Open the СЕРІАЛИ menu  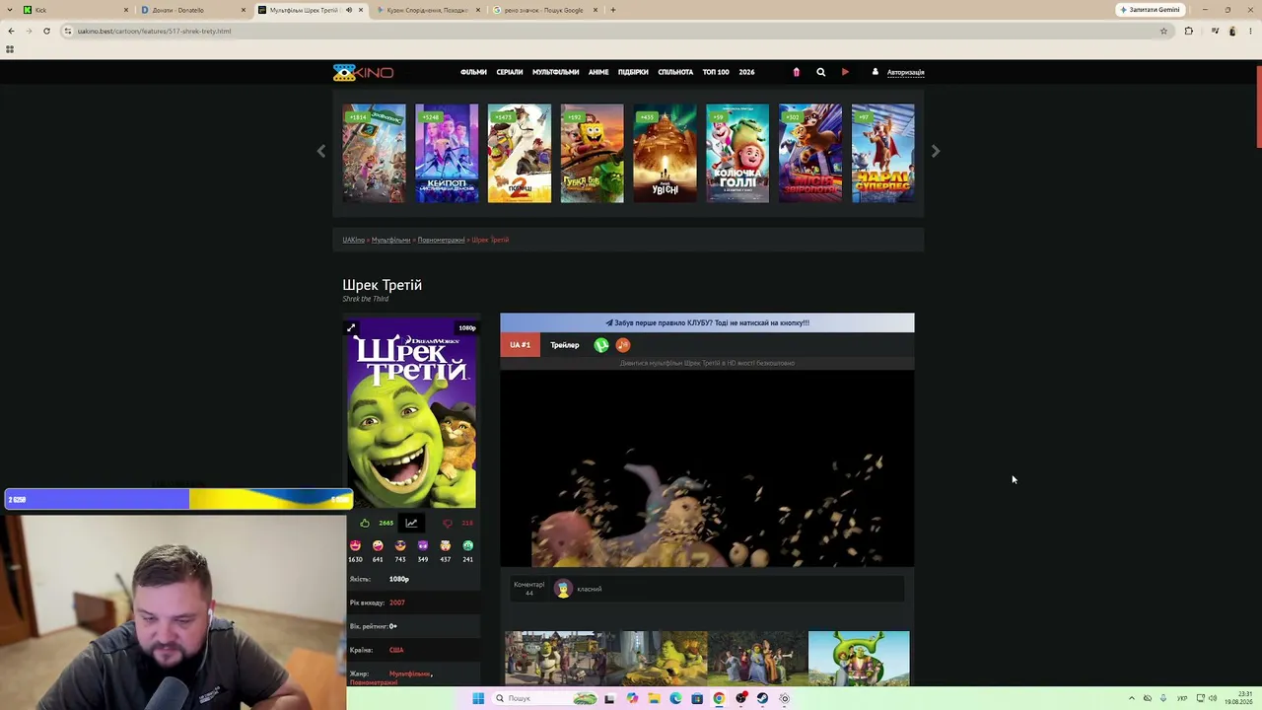coord(510,72)
